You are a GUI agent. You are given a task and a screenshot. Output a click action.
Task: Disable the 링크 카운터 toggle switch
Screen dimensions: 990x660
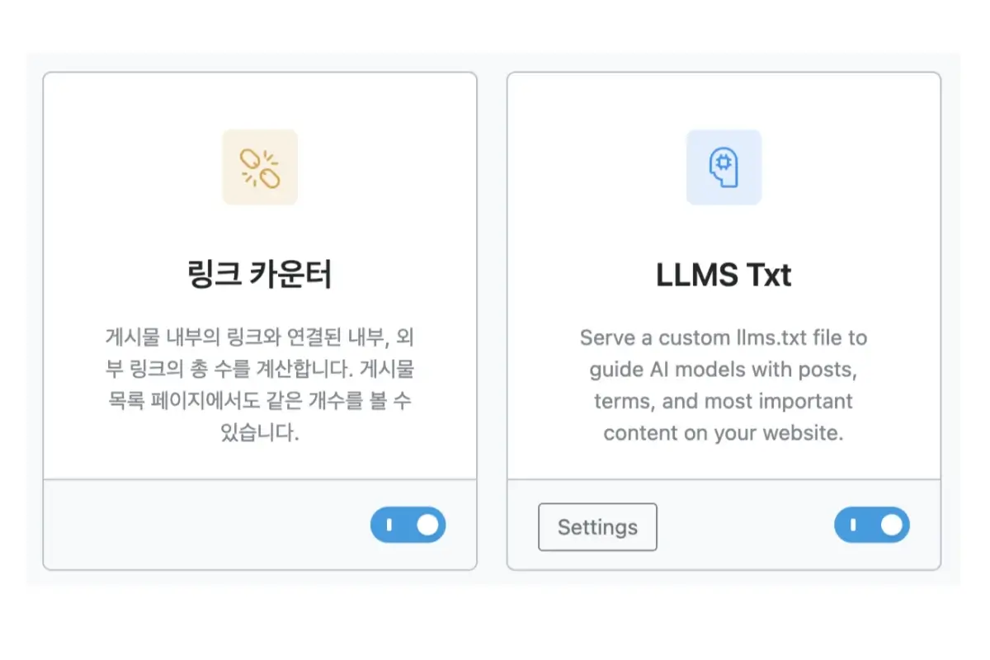tap(408, 525)
